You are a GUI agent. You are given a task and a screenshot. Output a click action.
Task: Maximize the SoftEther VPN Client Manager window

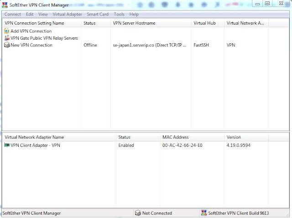(x=267, y=4)
